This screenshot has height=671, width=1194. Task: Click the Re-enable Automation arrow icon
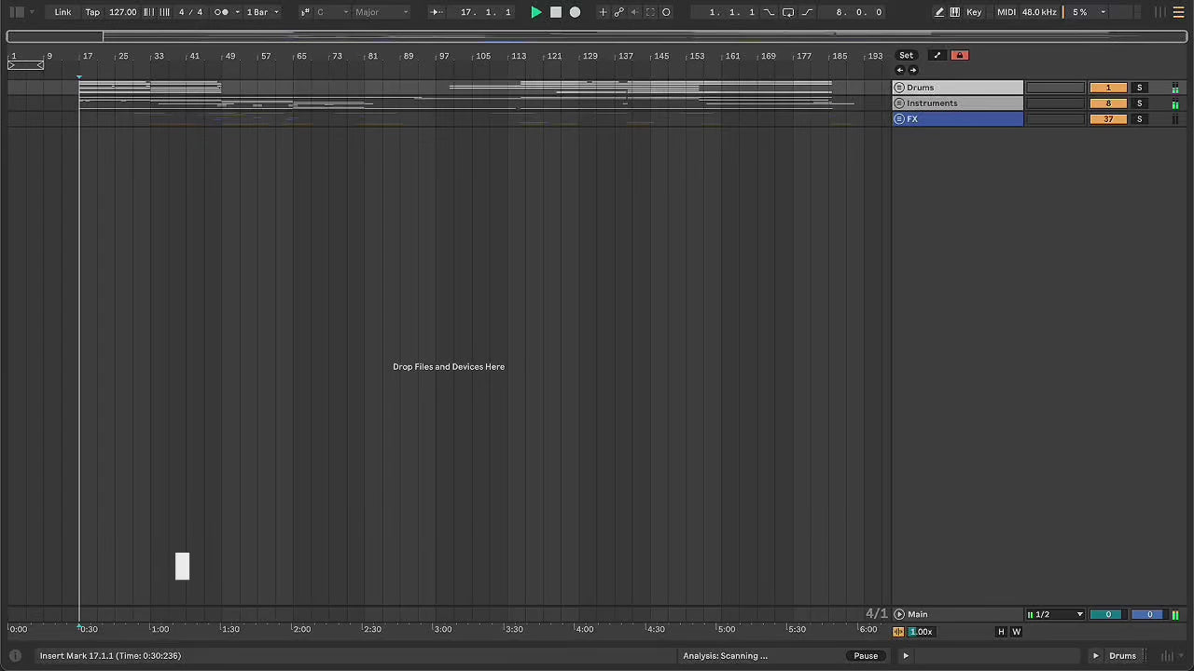(x=634, y=12)
